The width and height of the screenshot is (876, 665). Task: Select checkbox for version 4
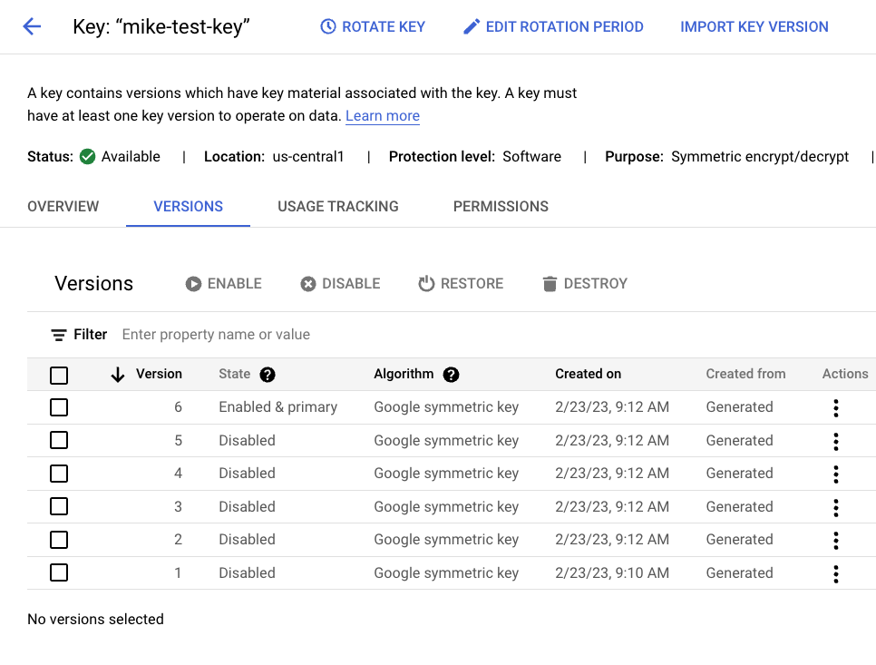click(59, 474)
